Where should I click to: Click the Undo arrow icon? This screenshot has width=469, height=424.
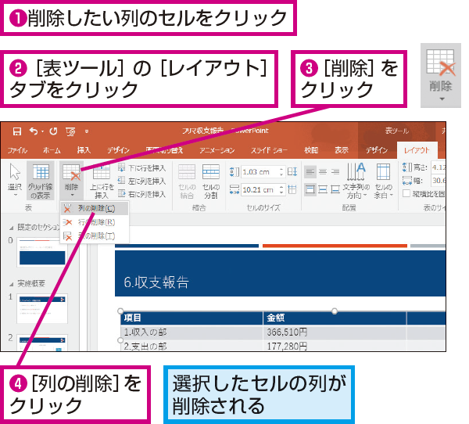pyautogui.click(x=33, y=131)
